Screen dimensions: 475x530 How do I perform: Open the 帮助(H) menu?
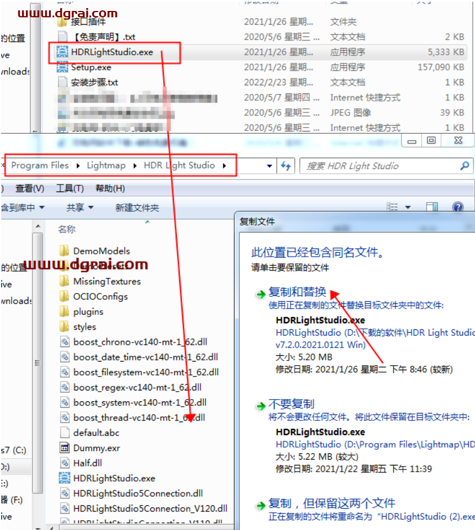(110, 188)
